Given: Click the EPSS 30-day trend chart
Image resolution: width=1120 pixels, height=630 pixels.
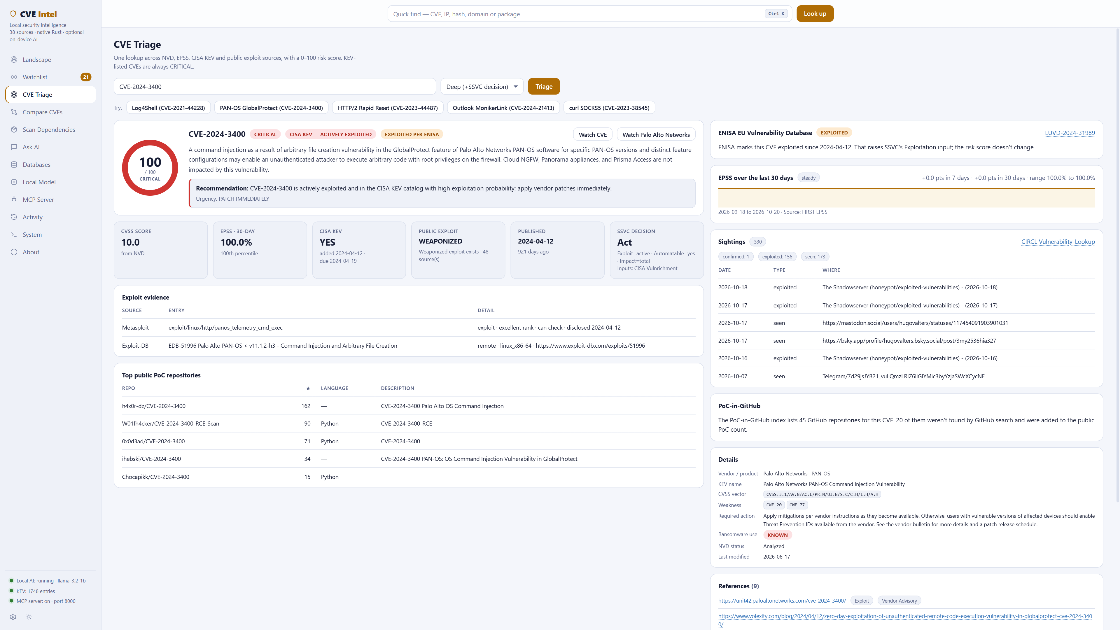Looking at the screenshot, I should 906,197.
